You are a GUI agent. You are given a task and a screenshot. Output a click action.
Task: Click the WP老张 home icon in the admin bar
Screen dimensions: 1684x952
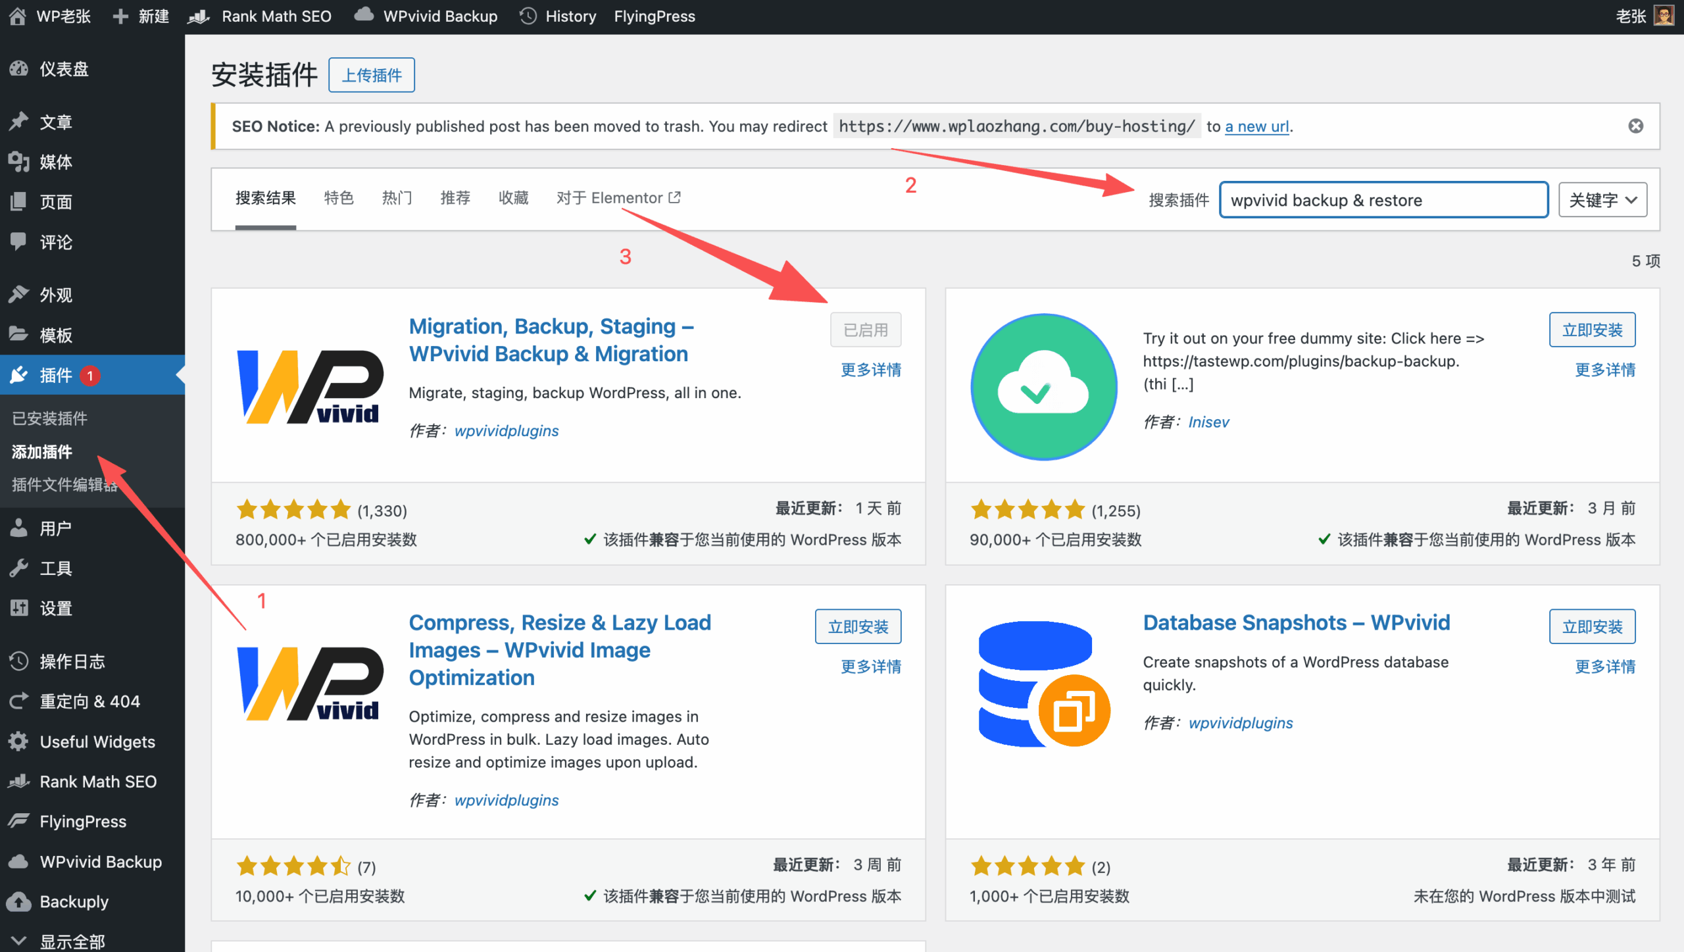(18, 16)
